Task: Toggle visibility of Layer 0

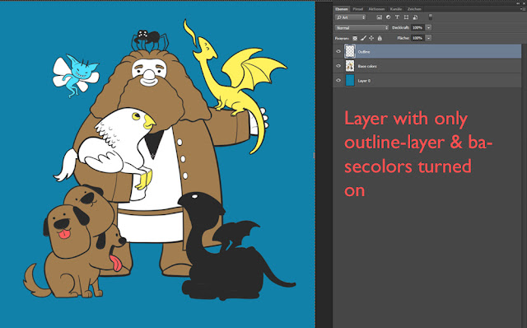Action: (338, 81)
